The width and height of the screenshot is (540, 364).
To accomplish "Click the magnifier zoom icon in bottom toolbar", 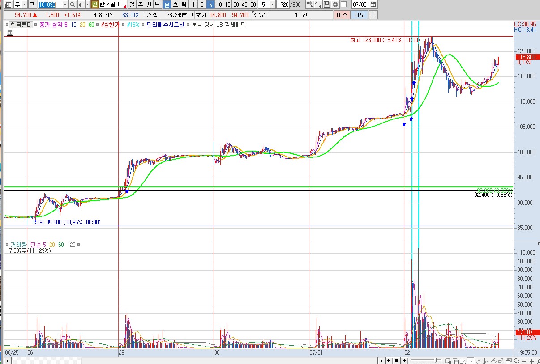I will pos(516,360).
